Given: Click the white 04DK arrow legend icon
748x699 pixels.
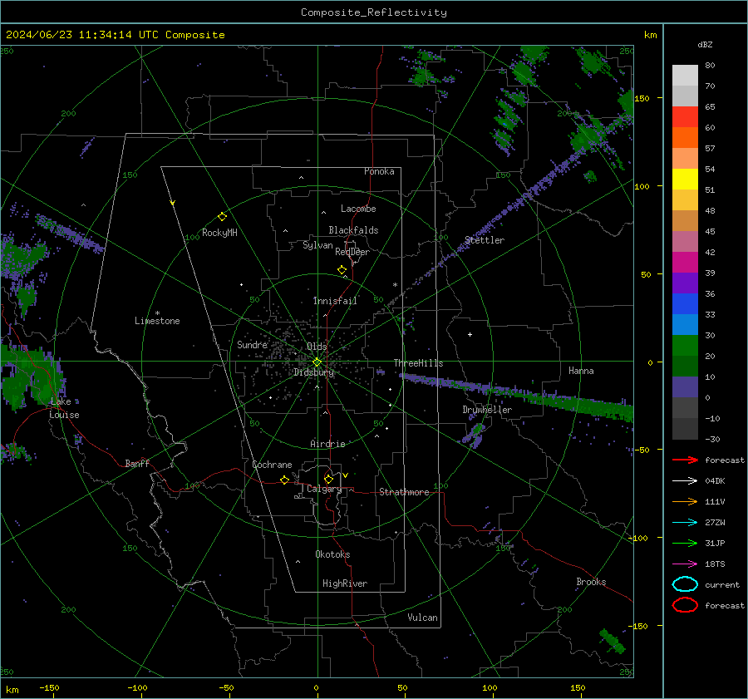Looking at the screenshot, I should point(685,480).
